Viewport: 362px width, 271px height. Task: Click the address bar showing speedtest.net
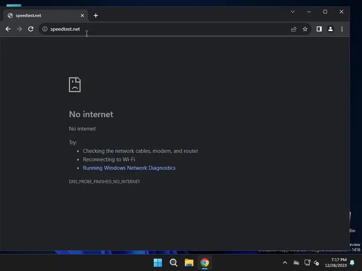175,29
